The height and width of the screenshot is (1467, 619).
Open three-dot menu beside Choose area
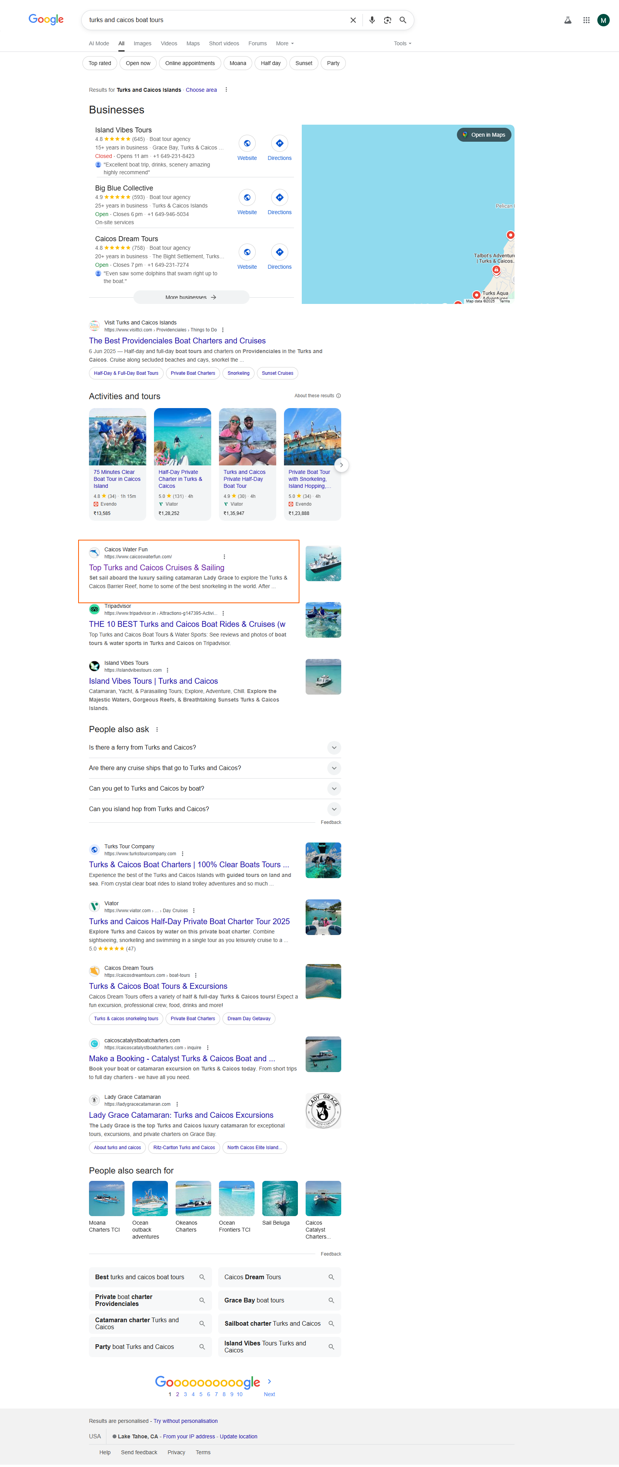pyautogui.click(x=226, y=90)
